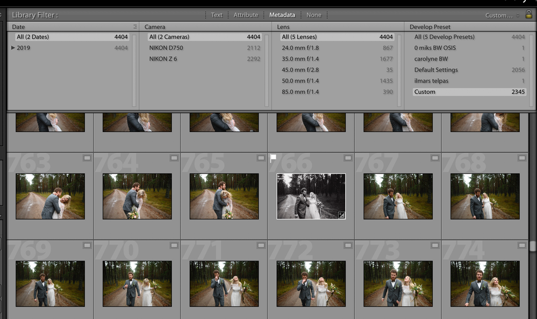Click the Camera column list scrollbar
The height and width of the screenshot is (319, 537).
click(267, 70)
